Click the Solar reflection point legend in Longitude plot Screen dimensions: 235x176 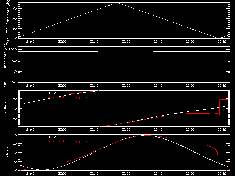click(68, 97)
